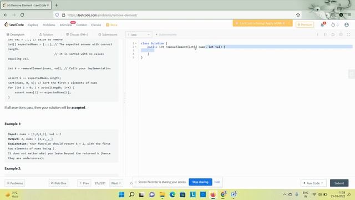Open network and volume quick settings
Viewport: 355px width, 200px height.
(319, 194)
